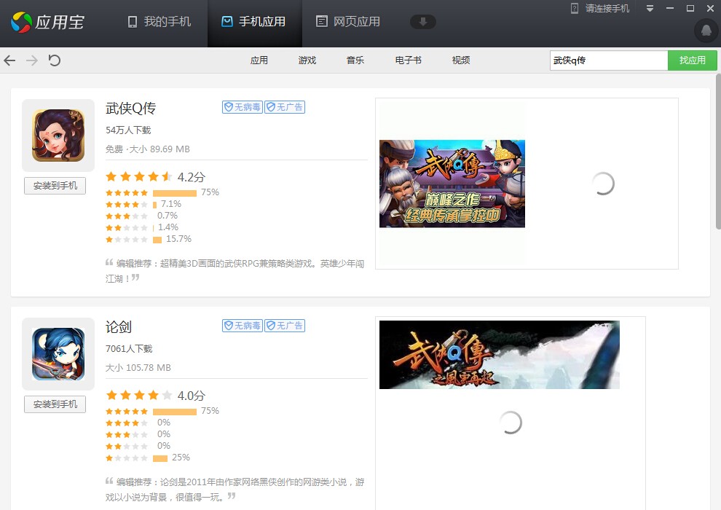Open the download manager arrow button
The width and height of the screenshot is (721, 510).
point(422,22)
